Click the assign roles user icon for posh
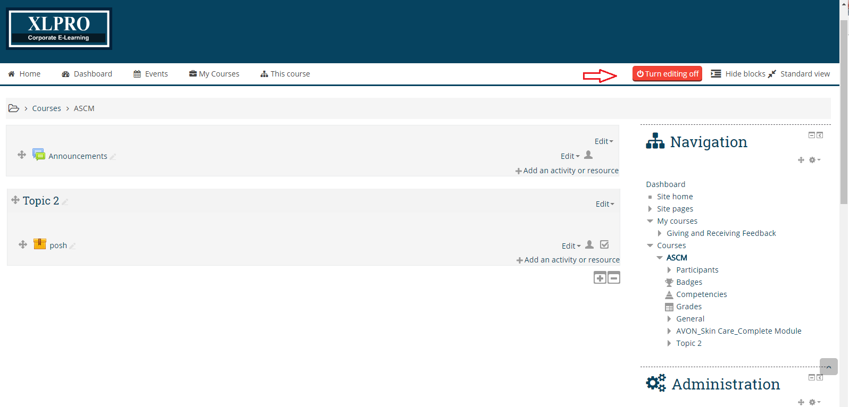 [589, 245]
